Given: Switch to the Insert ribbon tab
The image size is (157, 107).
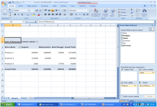Looking at the screenshot, I should (x=20, y=6).
